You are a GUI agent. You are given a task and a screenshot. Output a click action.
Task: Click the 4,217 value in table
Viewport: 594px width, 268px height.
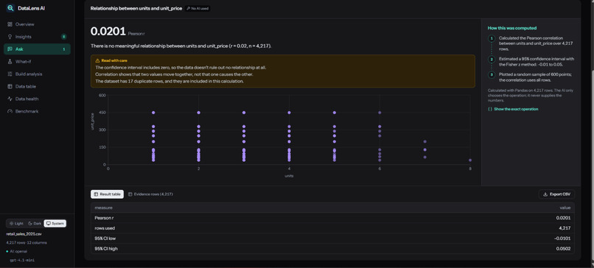click(x=565, y=228)
